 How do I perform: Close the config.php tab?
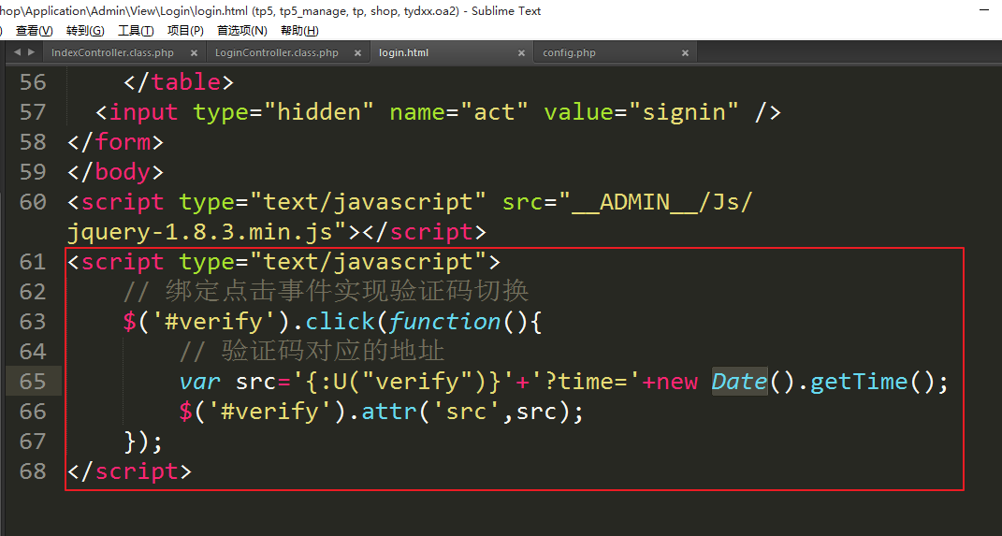(x=685, y=53)
